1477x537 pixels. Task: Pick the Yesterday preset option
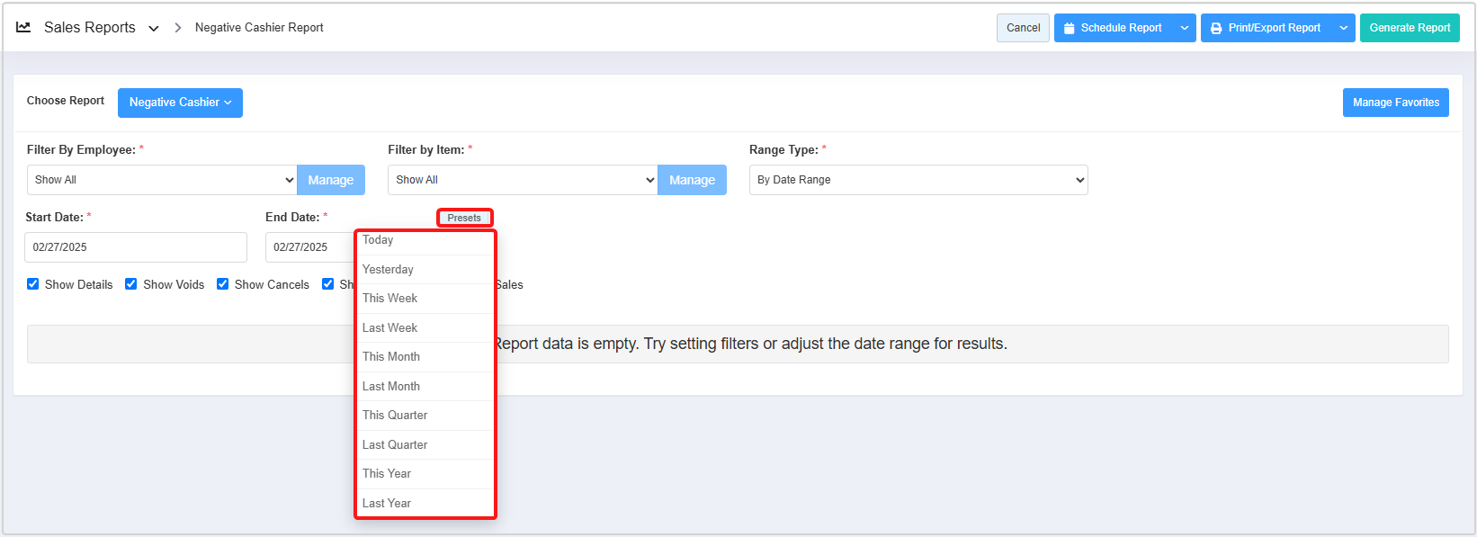pyautogui.click(x=388, y=270)
